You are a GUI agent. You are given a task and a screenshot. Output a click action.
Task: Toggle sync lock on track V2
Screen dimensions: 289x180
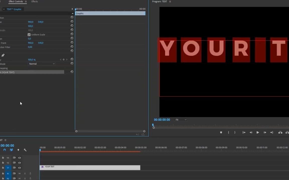tap(14, 162)
